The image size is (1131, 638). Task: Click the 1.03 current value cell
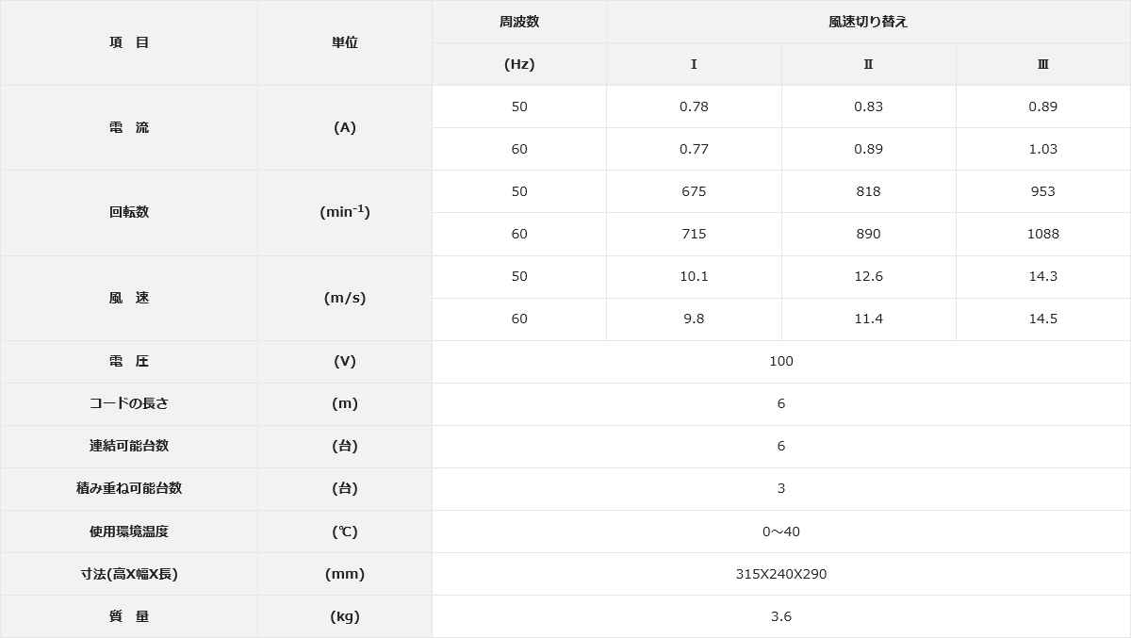pyautogui.click(x=1043, y=149)
